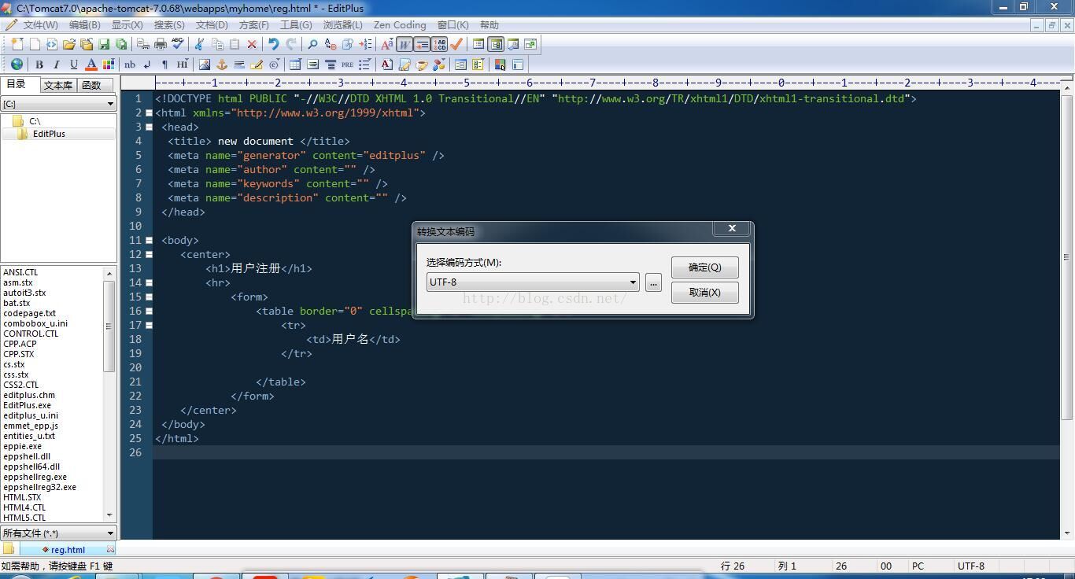The image size is (1075, 579).
Task: Open the color palette picker icon
Action: coord(108,65)
